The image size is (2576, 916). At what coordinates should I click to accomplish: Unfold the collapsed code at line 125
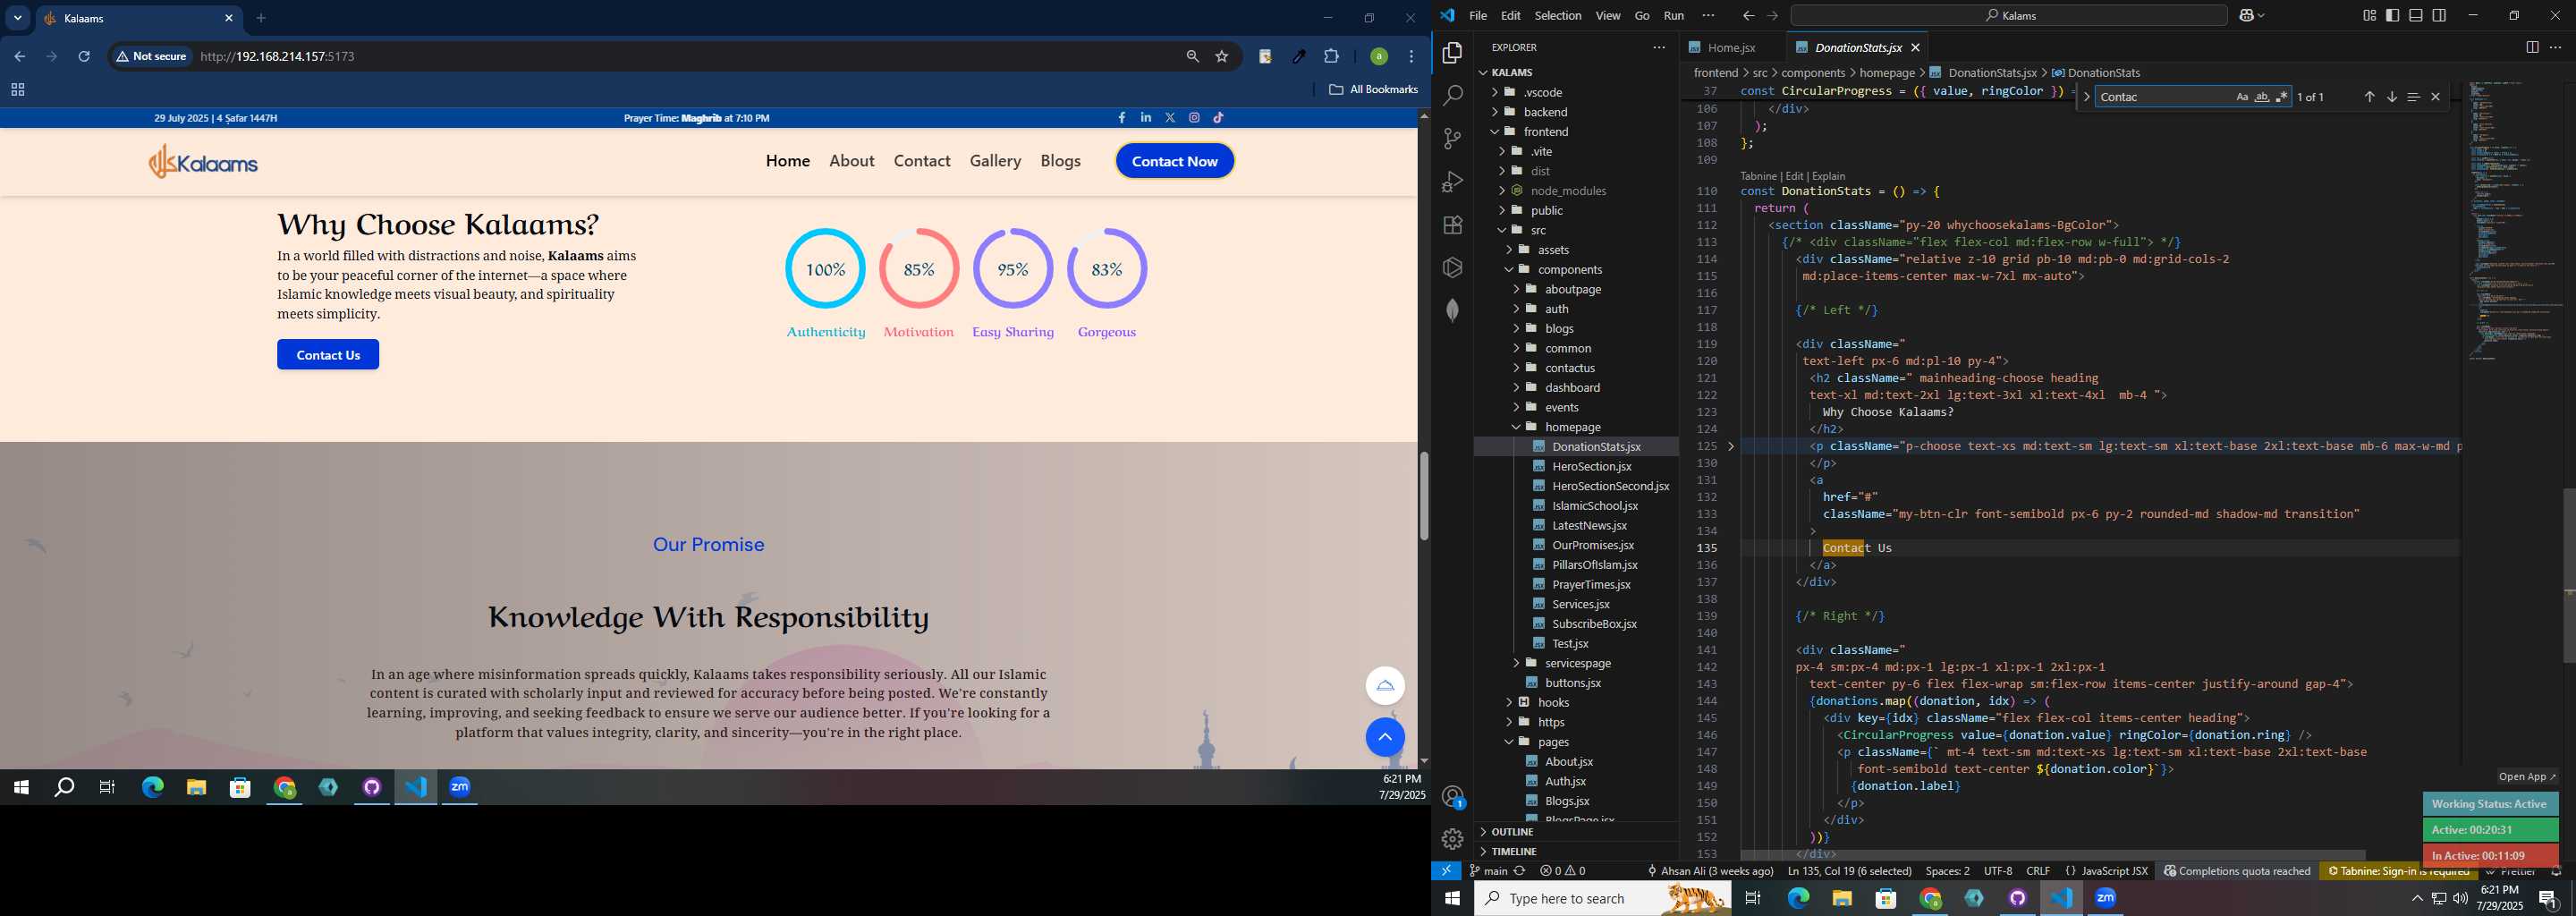(x=1731, y=446)
